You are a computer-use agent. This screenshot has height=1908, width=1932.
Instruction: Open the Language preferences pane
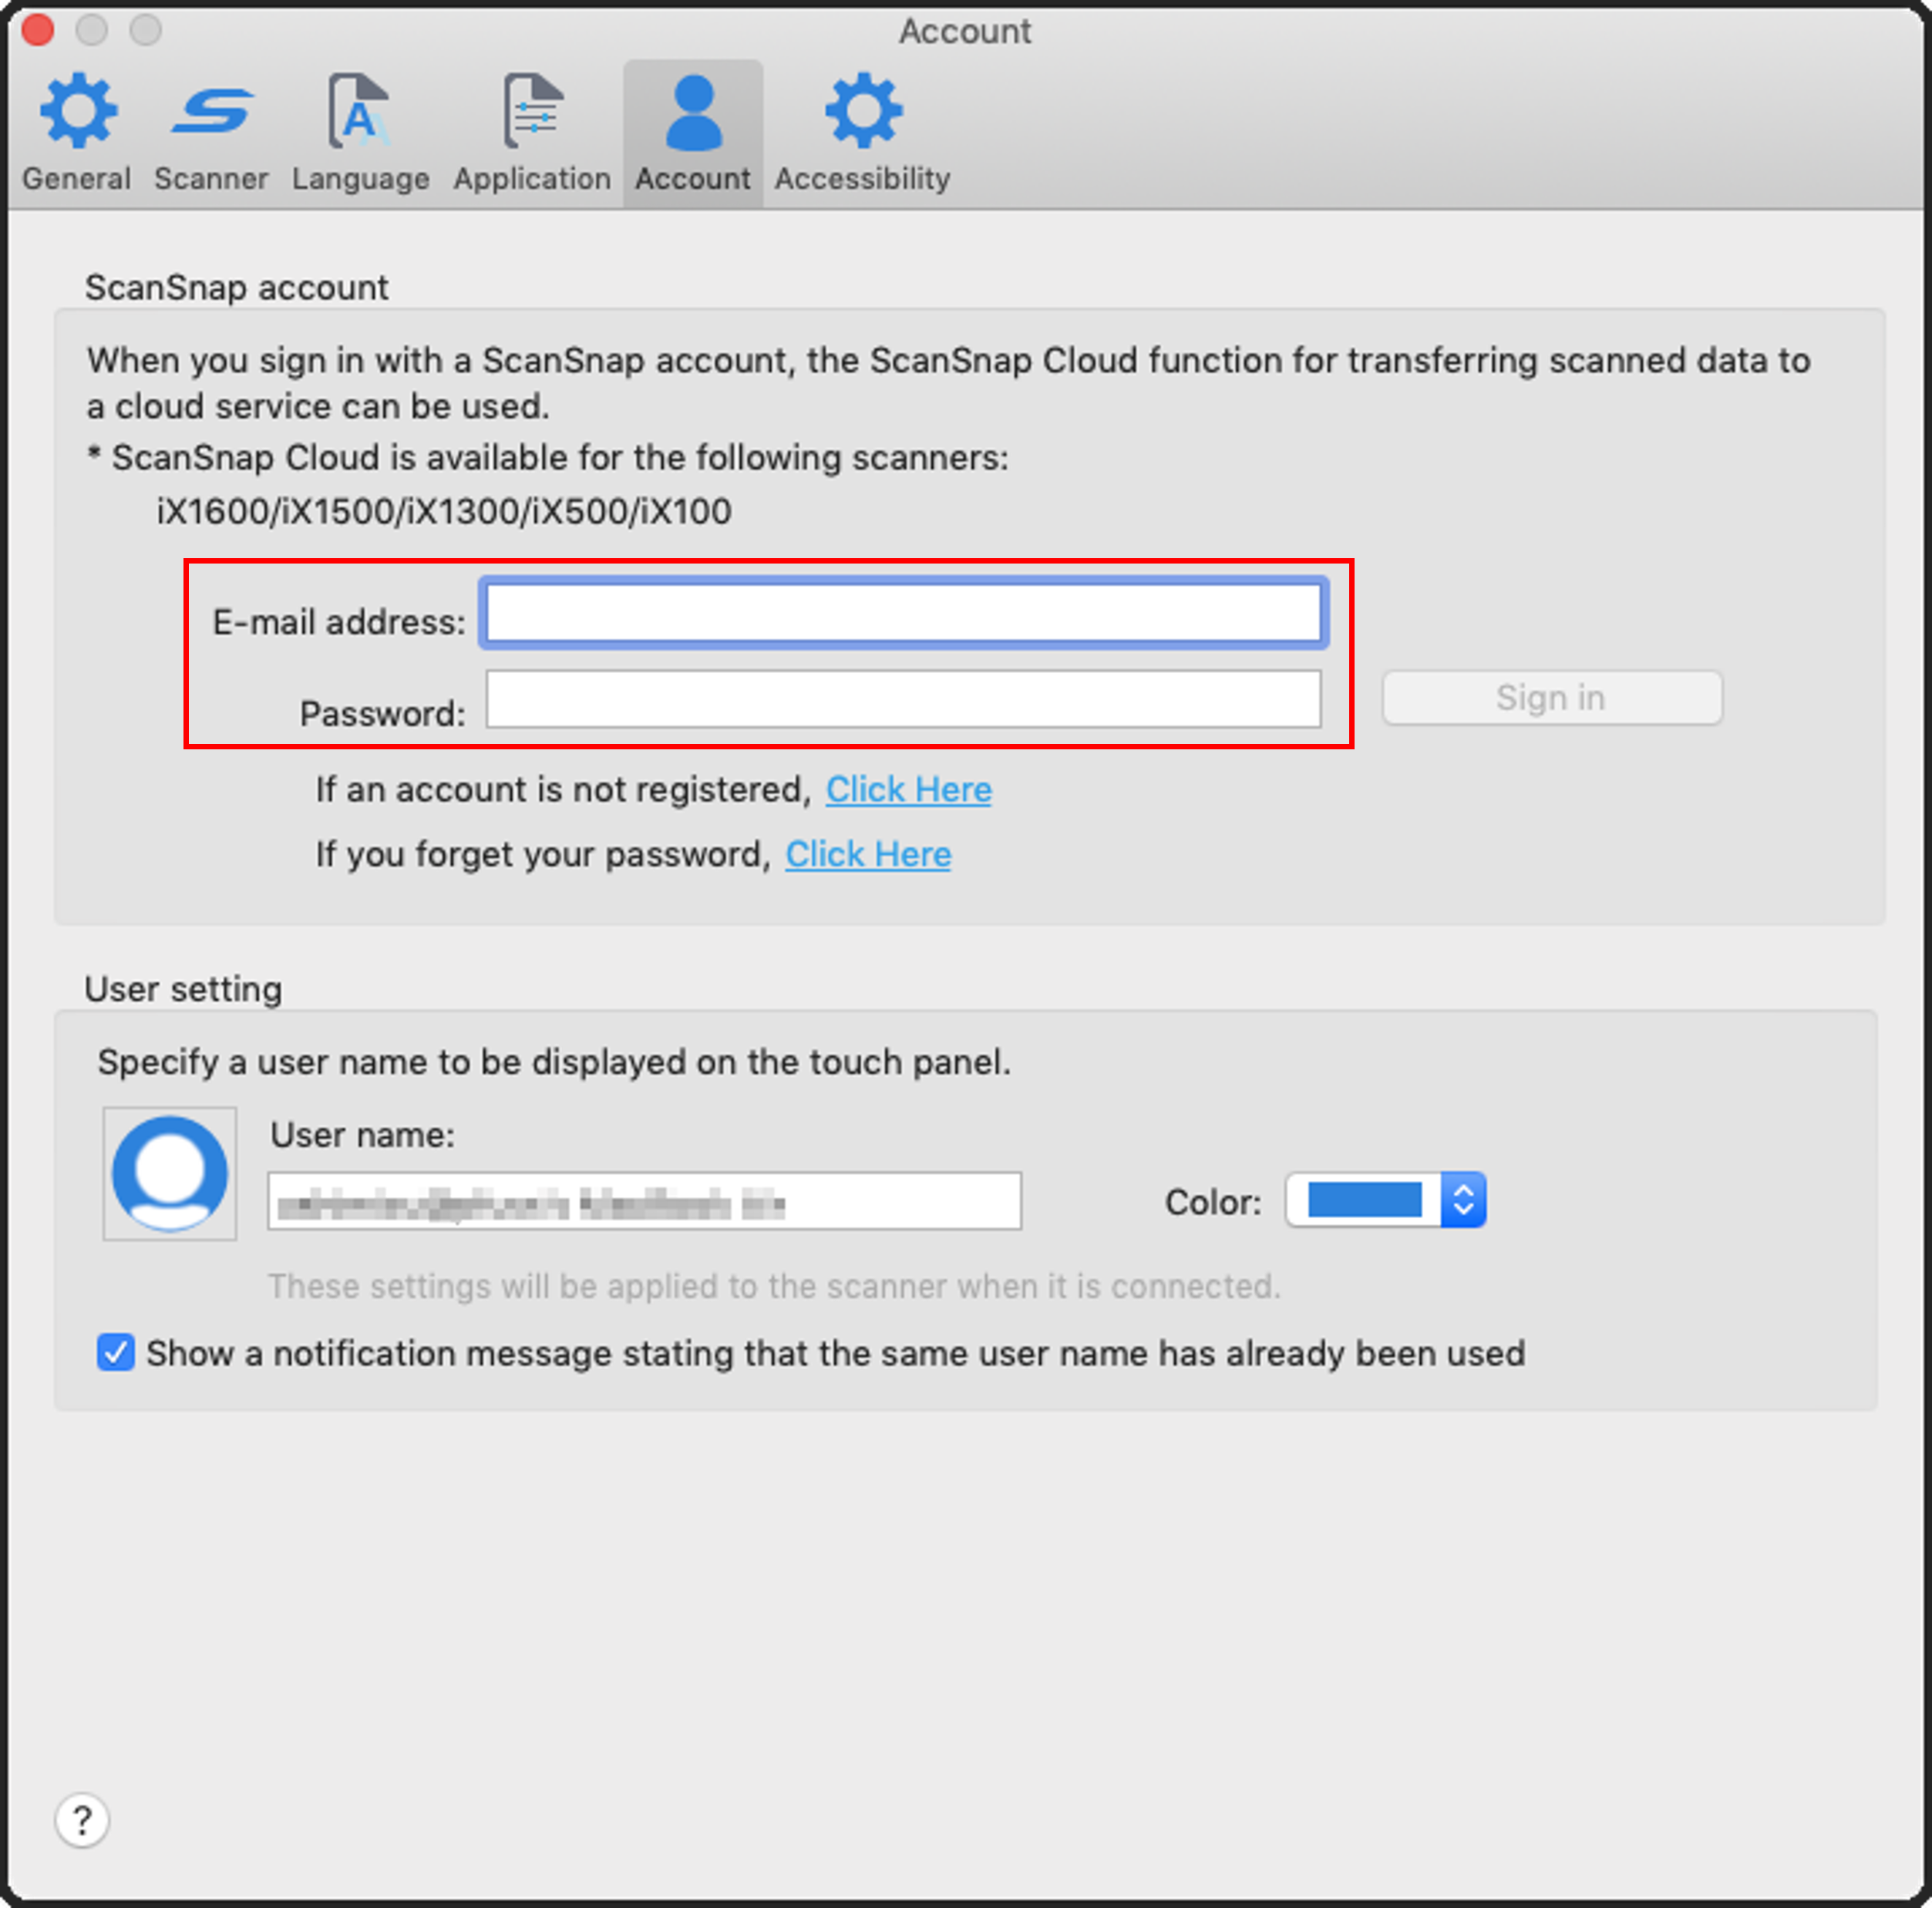click(x=360, y=132)
